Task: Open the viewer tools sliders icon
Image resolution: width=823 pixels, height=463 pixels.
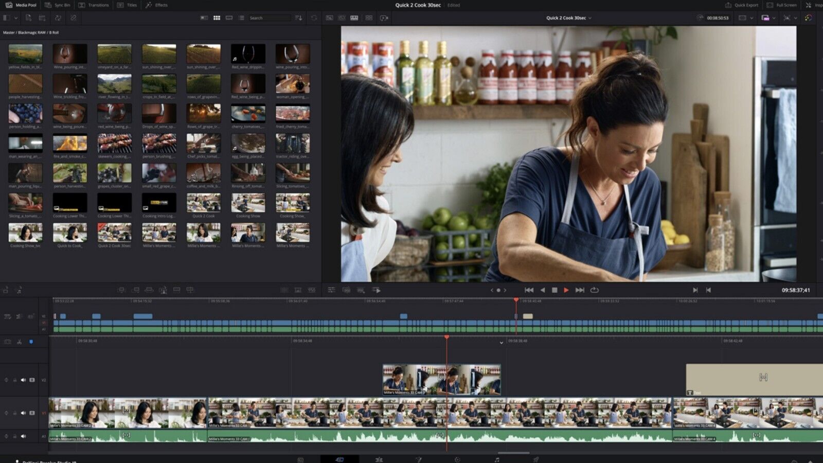Action: 331,290
